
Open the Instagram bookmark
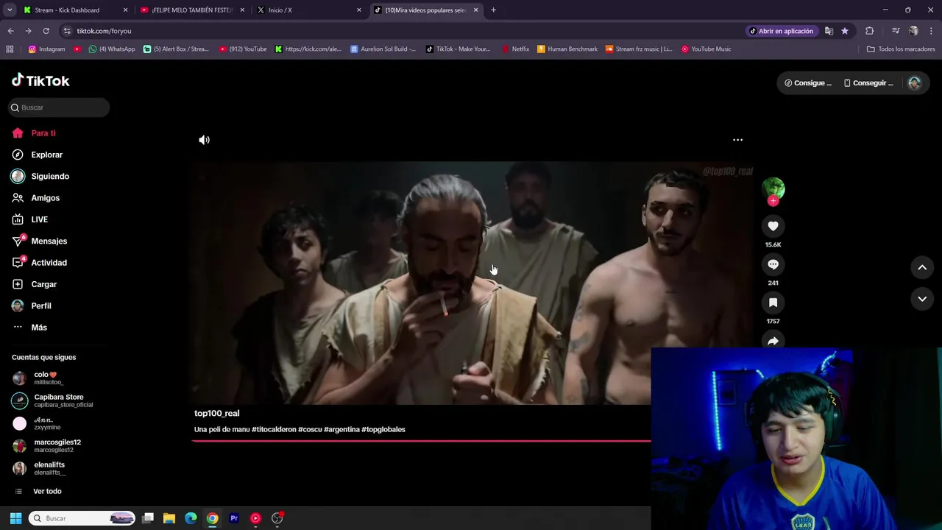click(x=46, y=49)
